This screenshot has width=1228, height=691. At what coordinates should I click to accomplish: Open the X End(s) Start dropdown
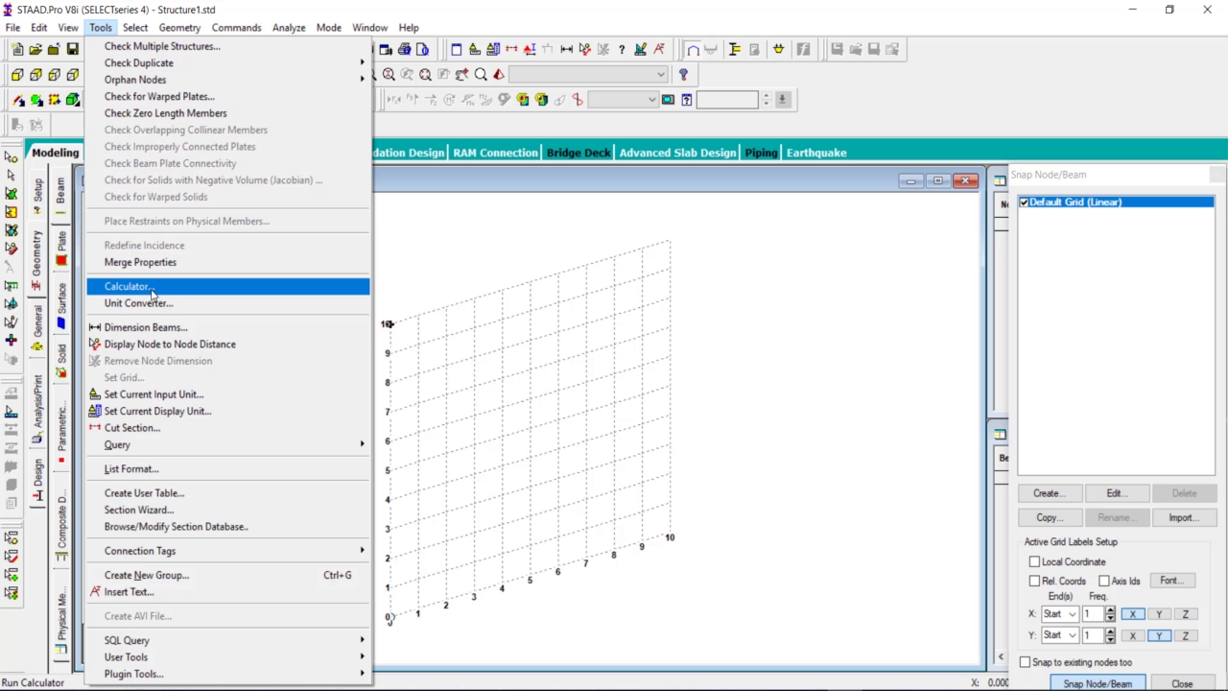pos(1060,614)
